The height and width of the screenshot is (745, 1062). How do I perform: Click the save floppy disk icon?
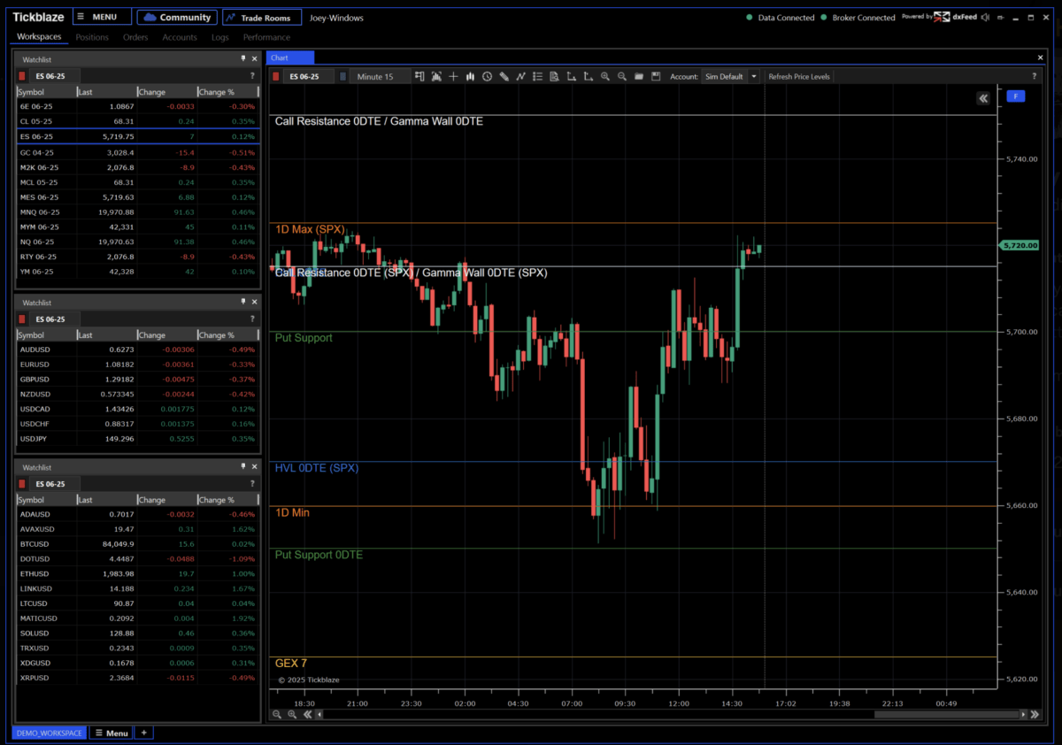[656, 77]
